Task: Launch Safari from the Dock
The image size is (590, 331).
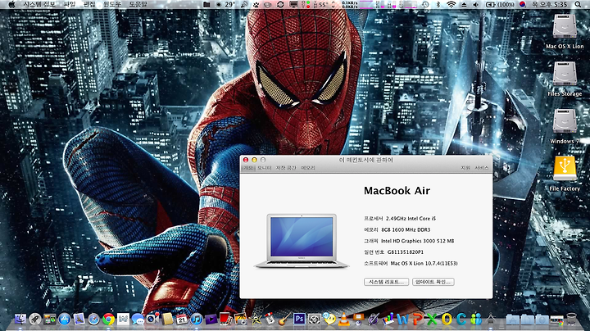Action: [x=93, y=320]
